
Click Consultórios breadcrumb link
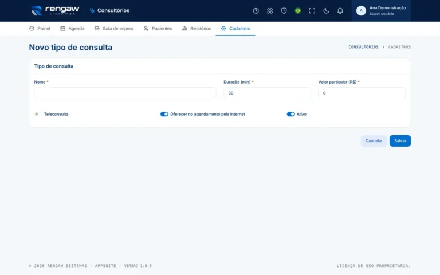[363, 47]
